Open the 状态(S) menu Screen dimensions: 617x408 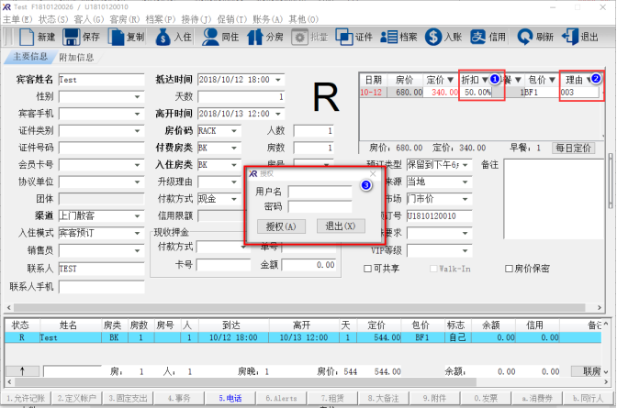(x=53, y=19)
